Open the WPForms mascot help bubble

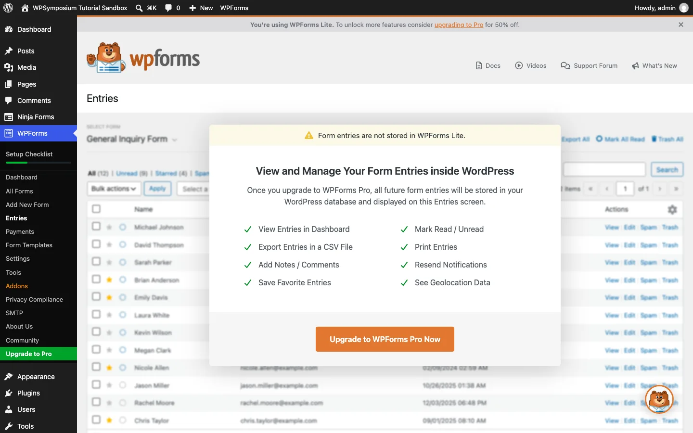click(x=659, y=399)
